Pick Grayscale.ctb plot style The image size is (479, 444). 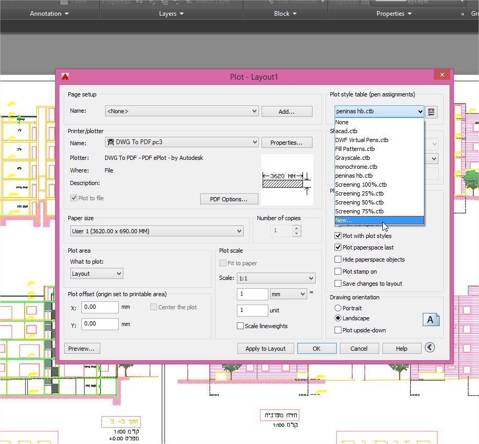352,158
